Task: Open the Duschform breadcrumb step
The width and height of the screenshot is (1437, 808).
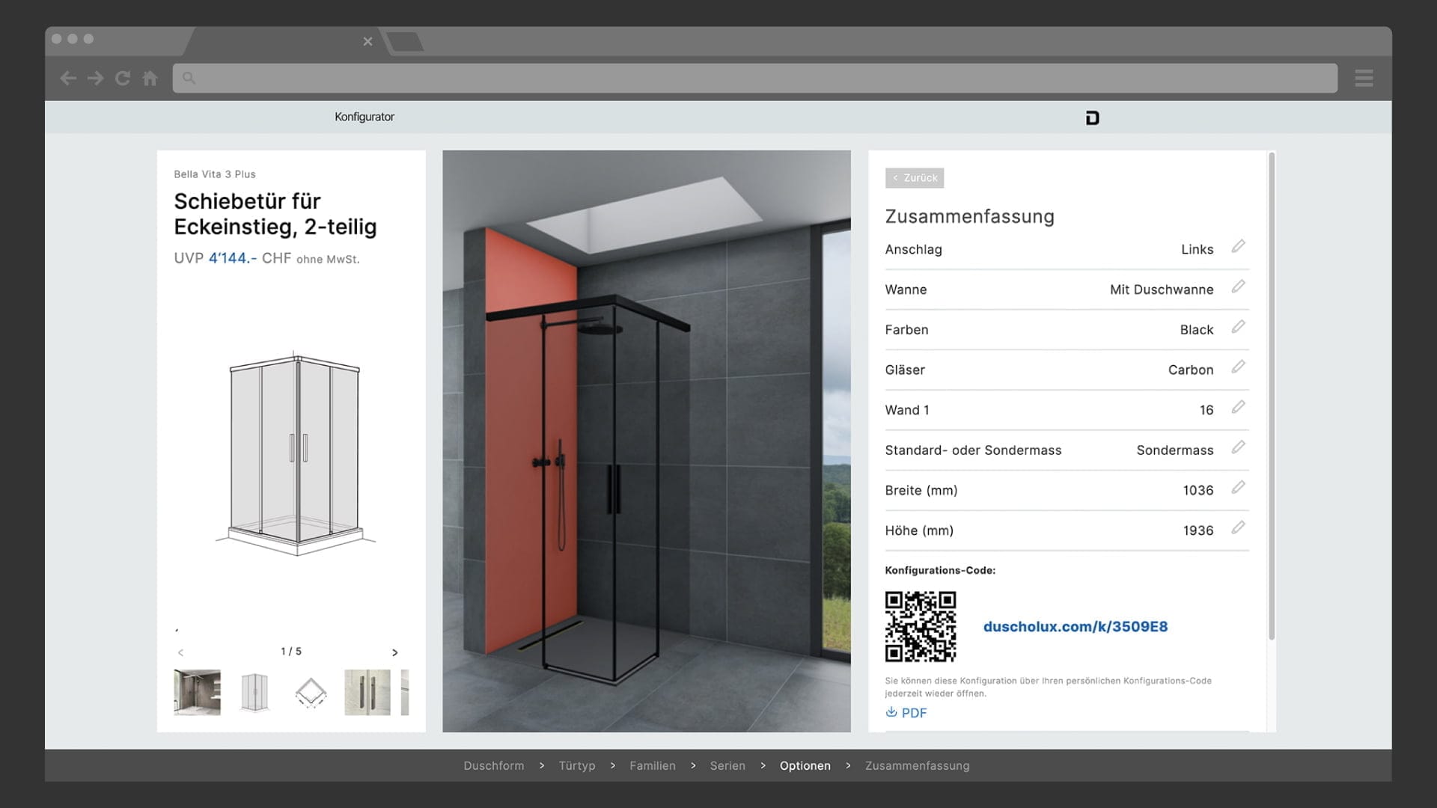Action: point(493,765)
